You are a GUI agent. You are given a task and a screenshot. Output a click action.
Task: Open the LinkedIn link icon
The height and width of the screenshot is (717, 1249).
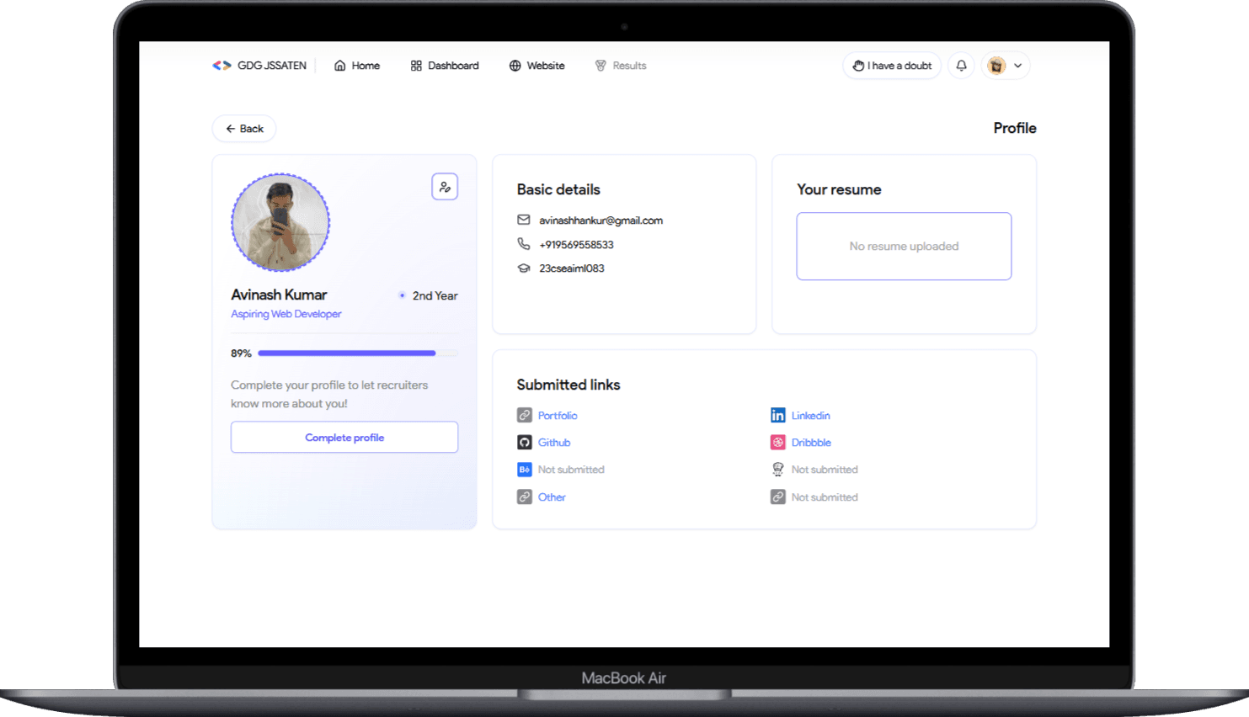tap(778, 415)
